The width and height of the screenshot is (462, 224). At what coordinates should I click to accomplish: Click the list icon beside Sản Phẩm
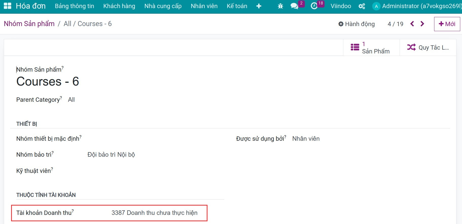tap(355, 47)
